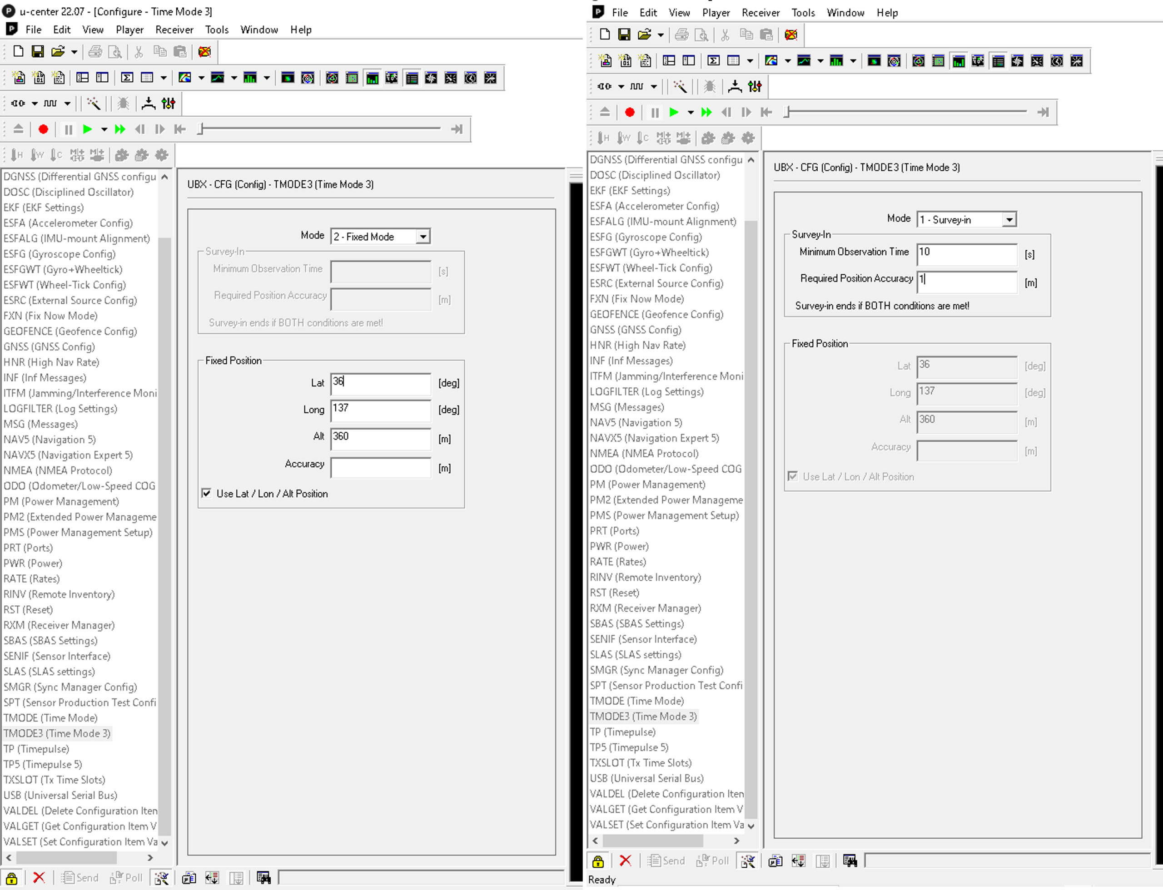Open the Tools menu in right window

(x=803, y=13)
